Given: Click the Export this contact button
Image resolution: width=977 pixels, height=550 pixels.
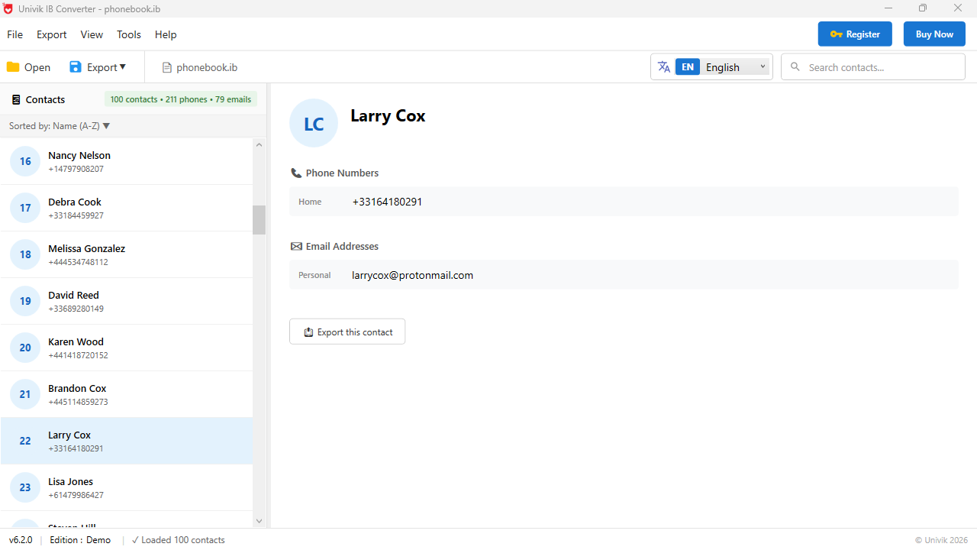Looking at the screenshot, I should [347, 331].
